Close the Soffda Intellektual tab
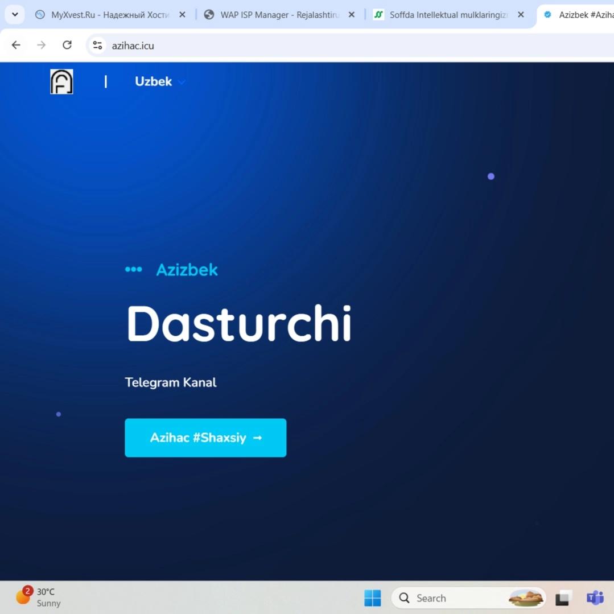The image size is (614, 614). [521, 15]
